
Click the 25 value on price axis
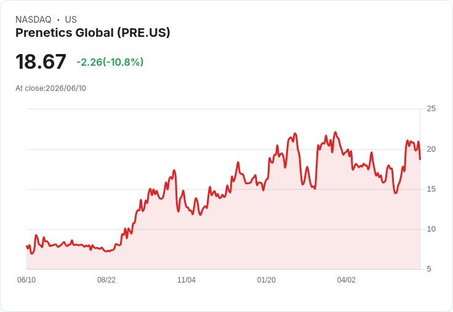pyautogui.click(x=431, y=109)
